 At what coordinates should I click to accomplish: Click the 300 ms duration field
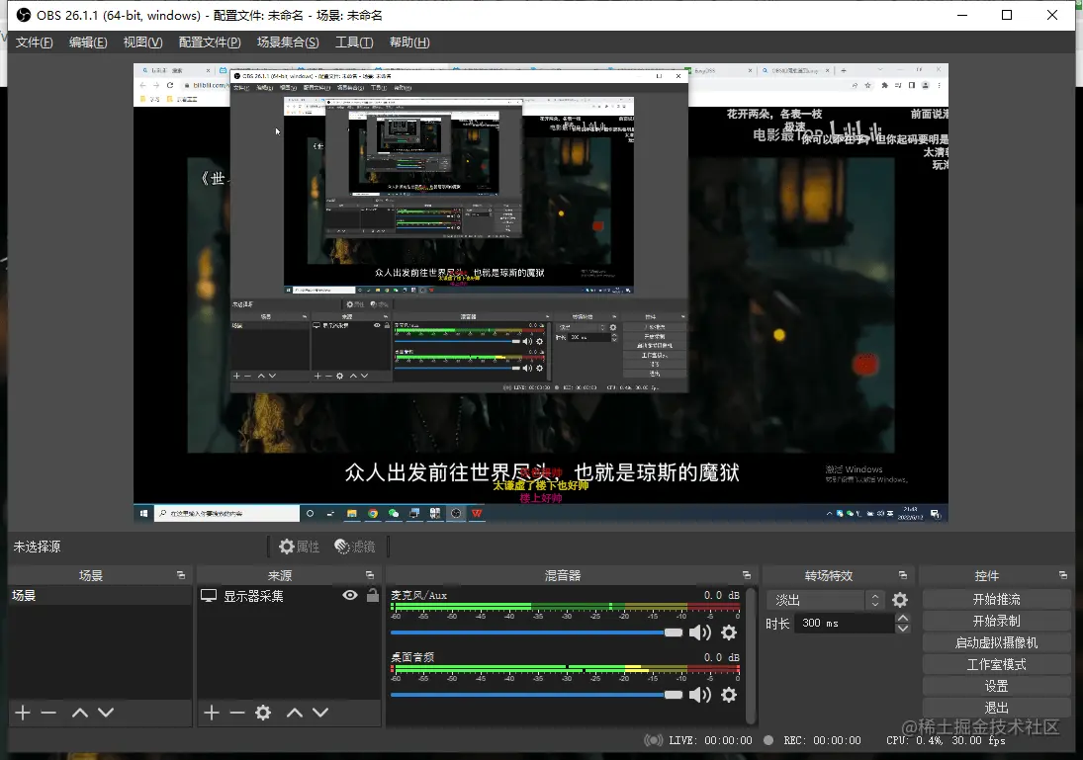tap(846, 624)
